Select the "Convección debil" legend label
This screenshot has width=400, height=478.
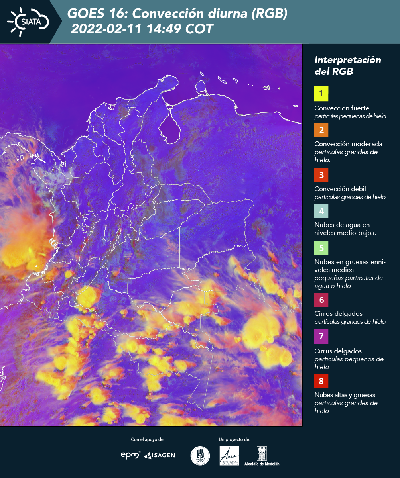pyautogui.click(x=340, y=189)
